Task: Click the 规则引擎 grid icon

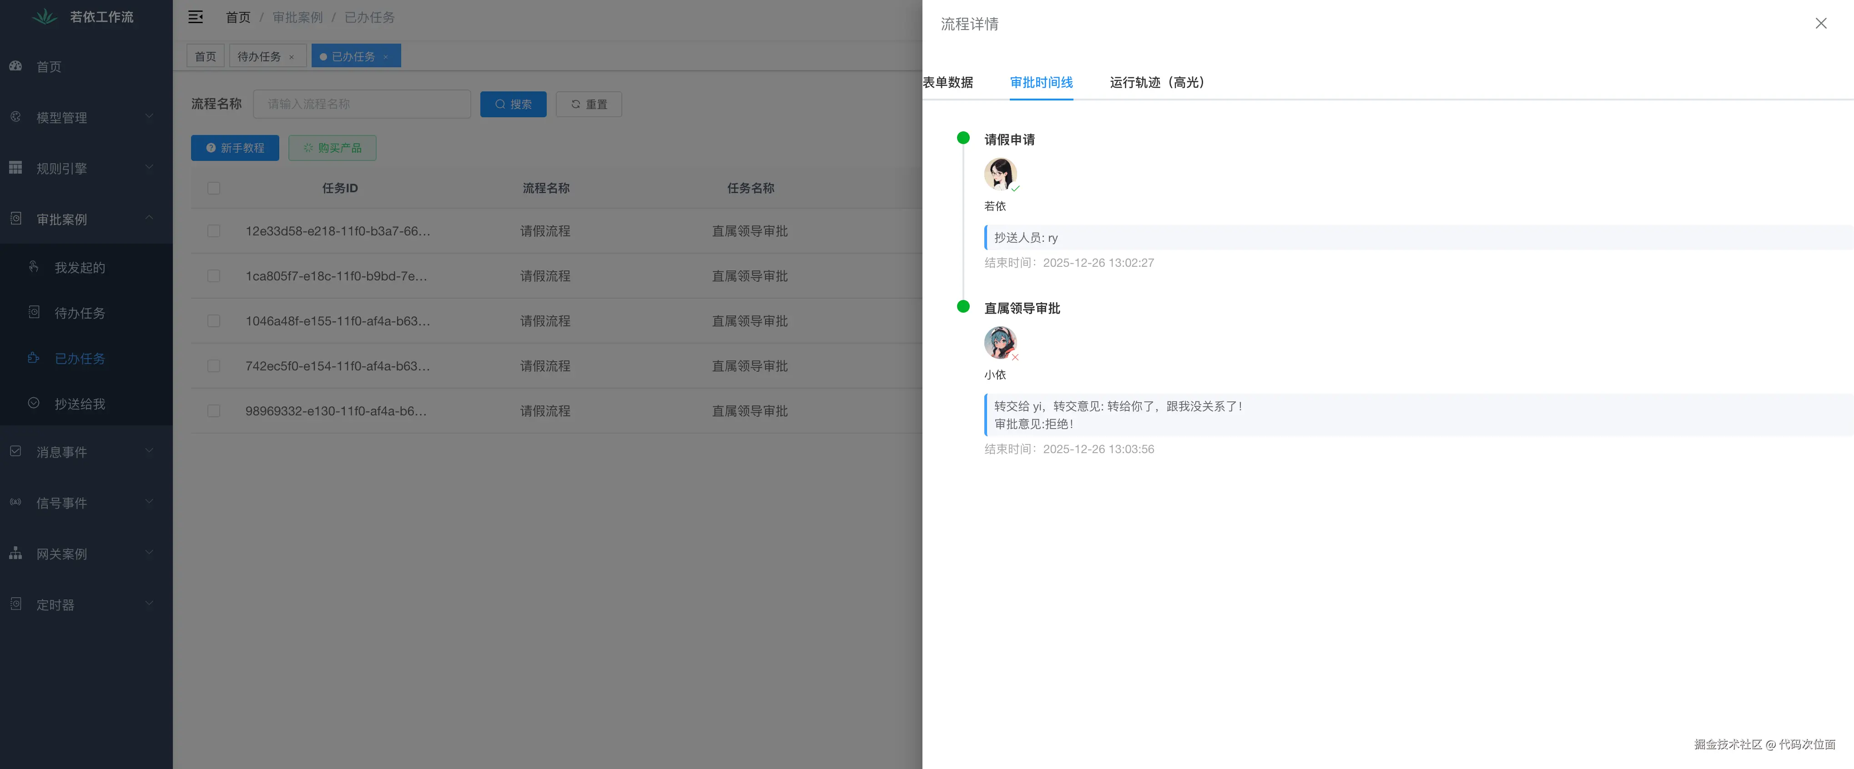Action: (x=16, y=168)
